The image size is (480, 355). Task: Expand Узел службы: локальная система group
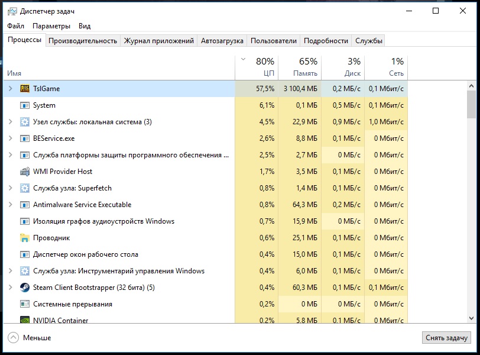pos(10,122)
